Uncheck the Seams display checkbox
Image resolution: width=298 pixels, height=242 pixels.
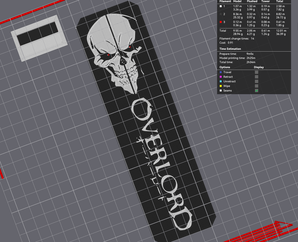(256, 91)
